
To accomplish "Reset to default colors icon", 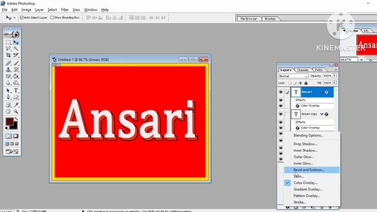I will coord(6,128).
